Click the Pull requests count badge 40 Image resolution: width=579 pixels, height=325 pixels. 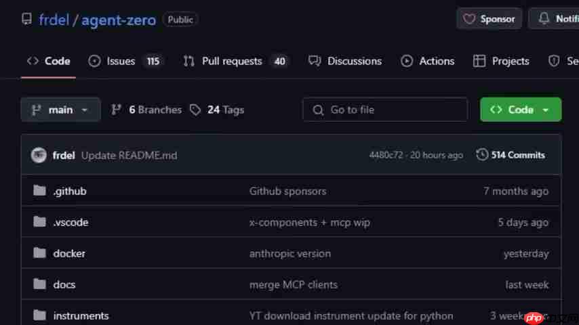(279, 61)
